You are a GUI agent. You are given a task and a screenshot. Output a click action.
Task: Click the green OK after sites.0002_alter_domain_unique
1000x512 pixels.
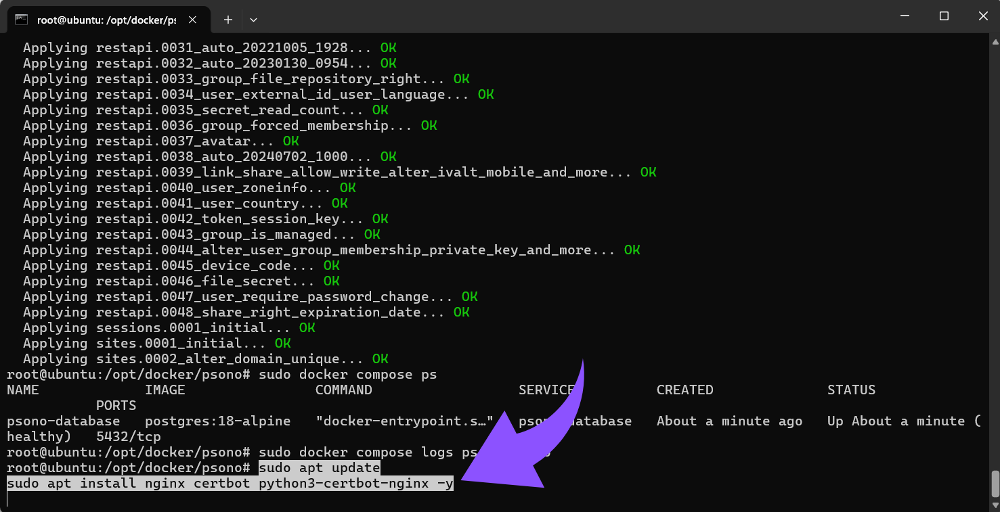pyautogui.click(x=380, y=359)
